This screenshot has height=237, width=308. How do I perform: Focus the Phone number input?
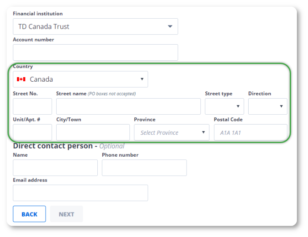pyautogui.click(x=144, y=168)
